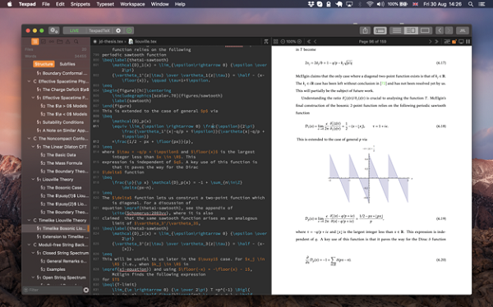Open typeset settings gear in toolbar
The width and height of the screenshot is (493, 307).
[x=118, y=30]
